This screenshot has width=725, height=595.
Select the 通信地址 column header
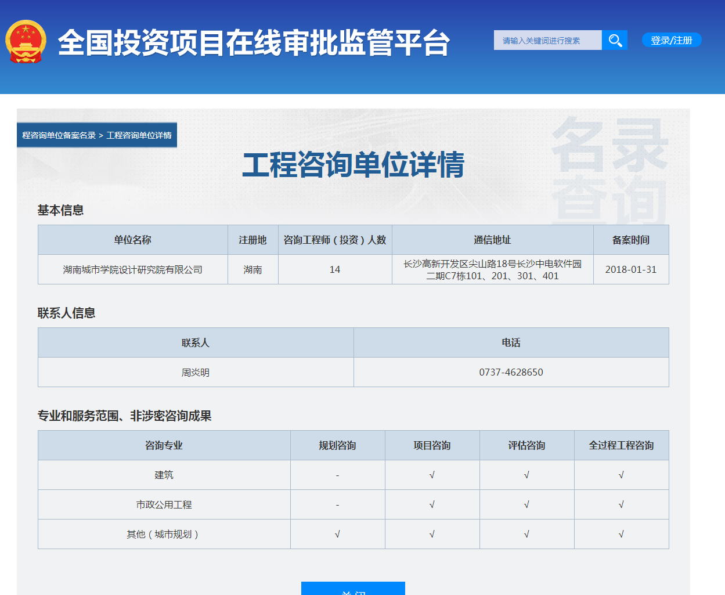tap(493, 240)
